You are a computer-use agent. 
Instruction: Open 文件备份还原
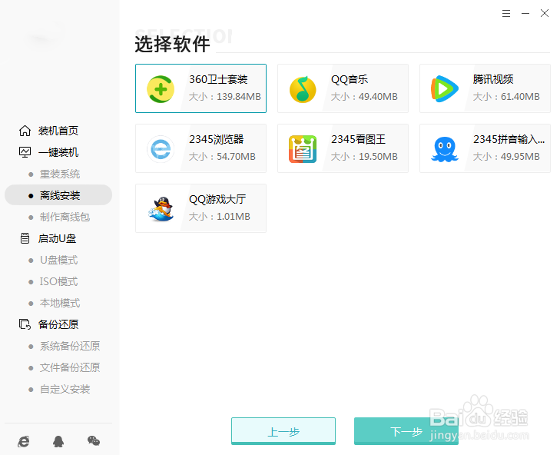pyautogui.click(x=70, y=367)
